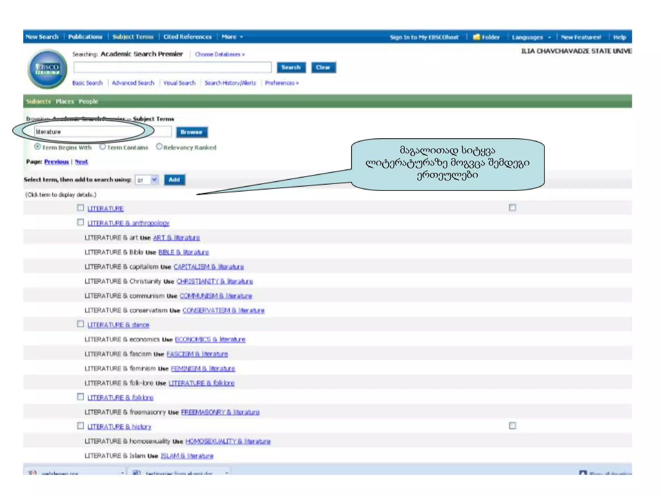661x496 pixels.
Task: Go to the Next results page
Action: coord(81,162)
